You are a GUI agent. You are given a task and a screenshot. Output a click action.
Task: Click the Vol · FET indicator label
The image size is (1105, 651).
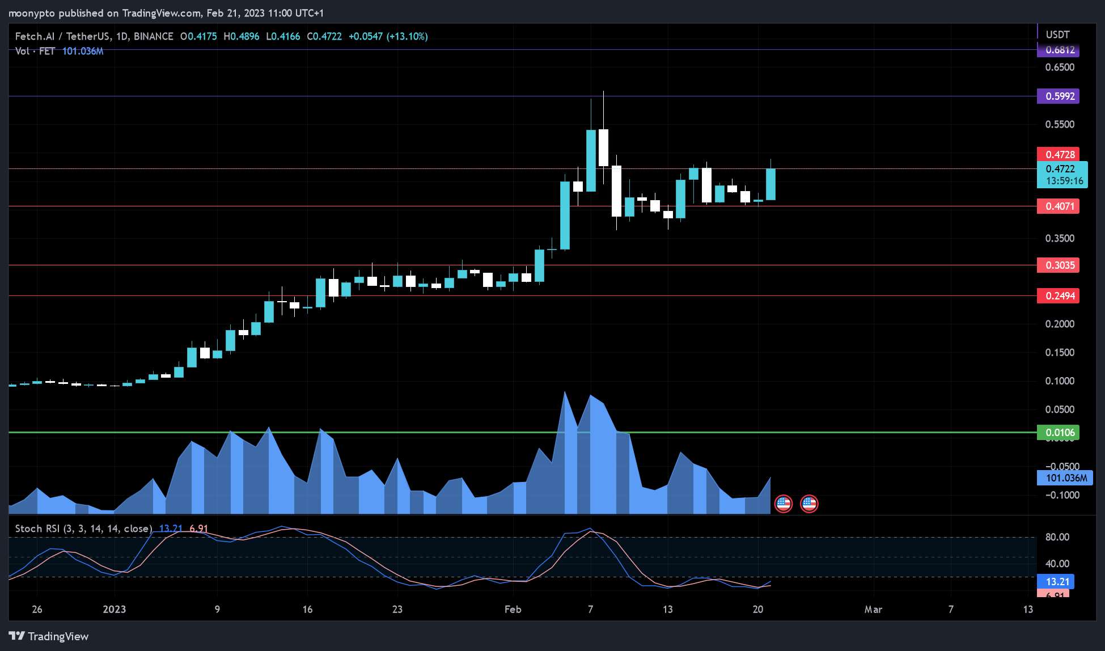[35, 51]
